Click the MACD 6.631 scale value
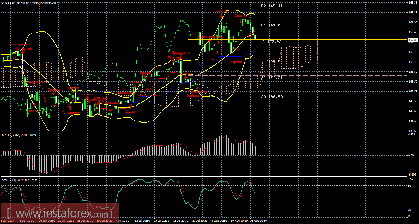419x224 pixels. click(x=412, y=135)
